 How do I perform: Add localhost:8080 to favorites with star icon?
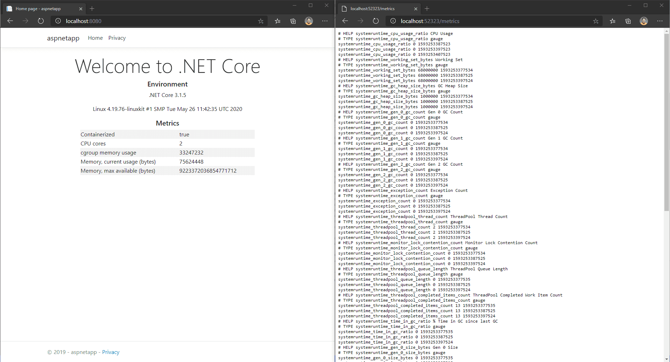(x=261, y=21)
